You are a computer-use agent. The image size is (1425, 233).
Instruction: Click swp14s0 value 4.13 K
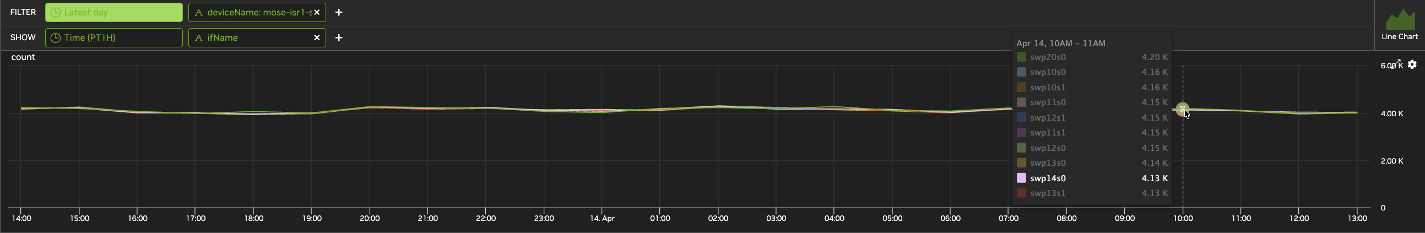pos(1155,178)
